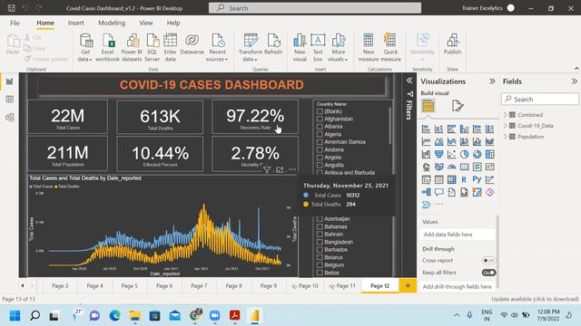The height and width of the screenshot is (326, 581).
Task: Select the Matrix visual icon
Action: click(452, 179)
